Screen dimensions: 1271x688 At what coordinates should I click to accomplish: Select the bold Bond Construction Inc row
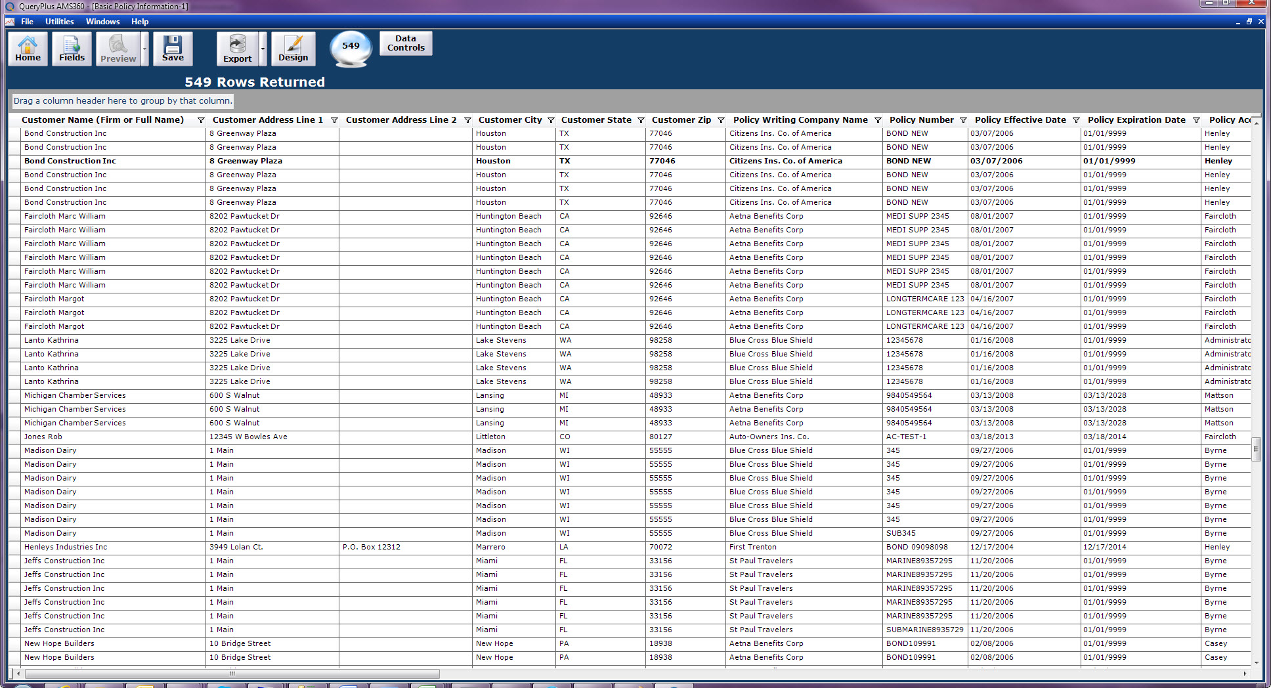629,161
